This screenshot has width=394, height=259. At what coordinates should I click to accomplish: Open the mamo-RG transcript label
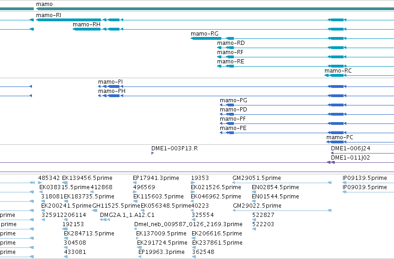tap(205, 34)
